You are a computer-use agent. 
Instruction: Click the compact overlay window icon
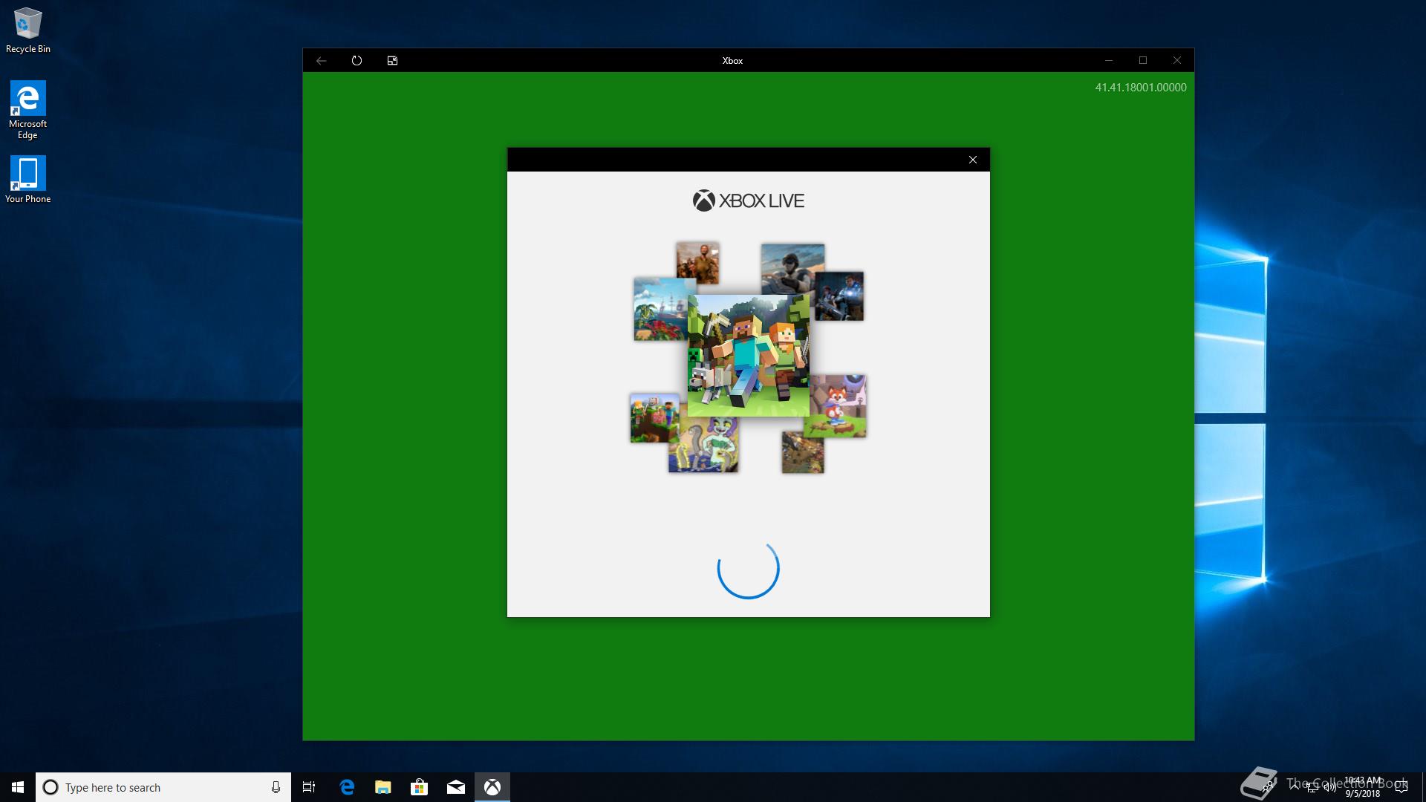click(392, 61)
